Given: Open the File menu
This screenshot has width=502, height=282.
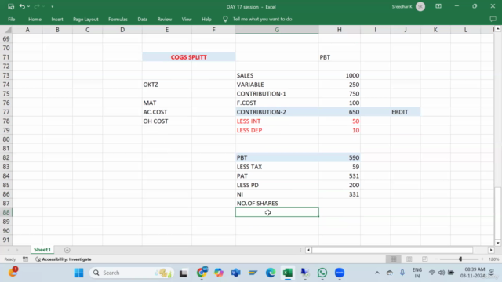Looking at the screenshot, I should point(12,19).
